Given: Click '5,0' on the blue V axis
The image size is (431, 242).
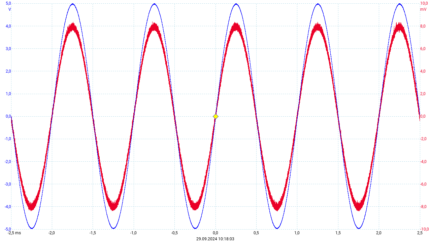Looking at the screenshot, I should point(8,3).
